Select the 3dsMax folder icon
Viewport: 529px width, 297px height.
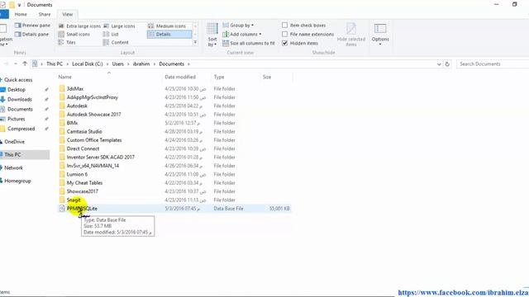(x=62, y=88)
